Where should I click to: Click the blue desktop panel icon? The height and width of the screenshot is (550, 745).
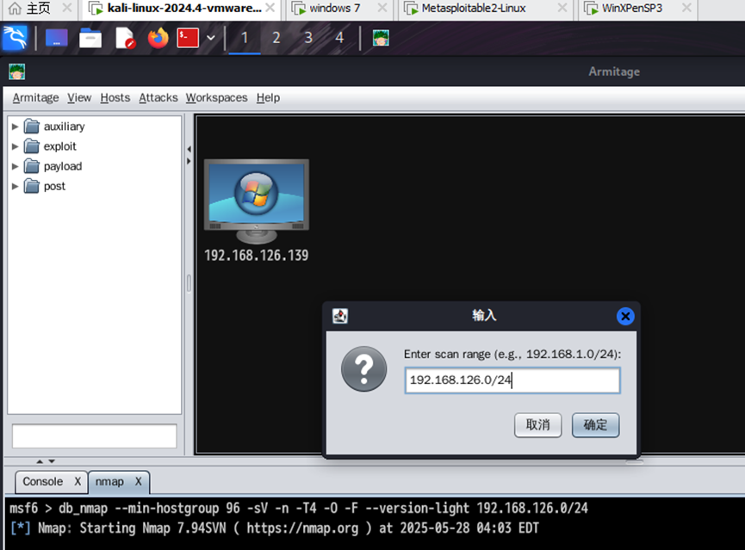point(56,38)
